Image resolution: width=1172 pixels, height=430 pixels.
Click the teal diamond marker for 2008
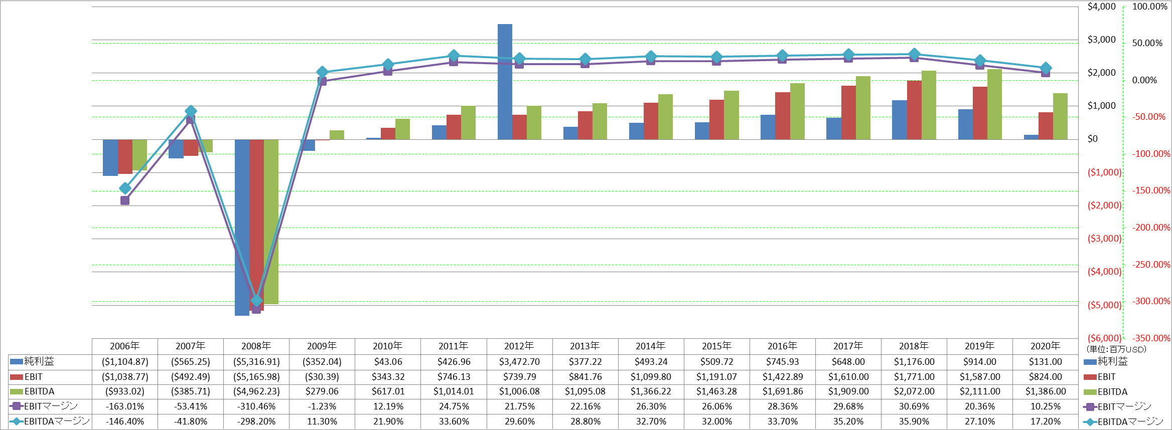coord(256,301)
